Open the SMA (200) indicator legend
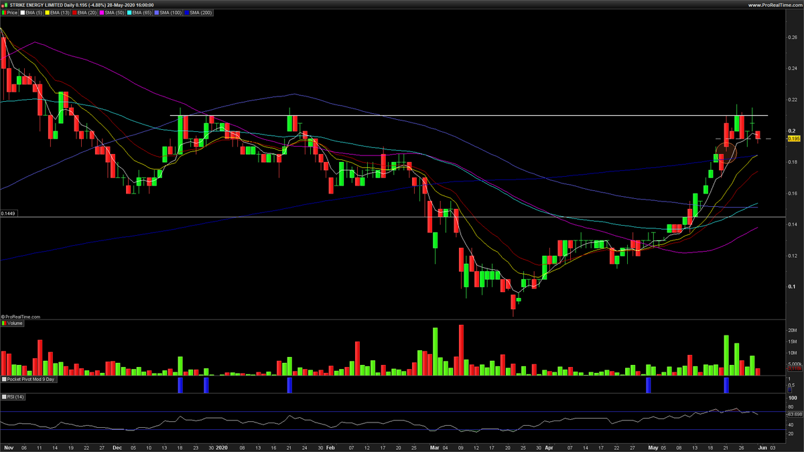 click(200, 11)
